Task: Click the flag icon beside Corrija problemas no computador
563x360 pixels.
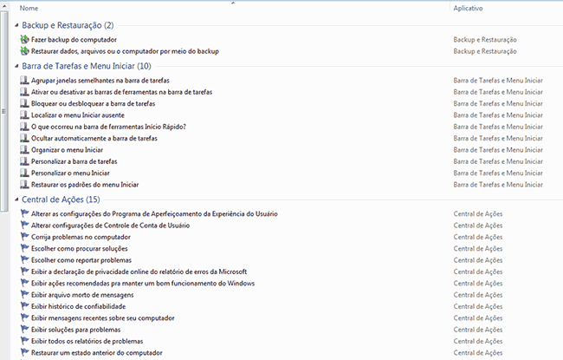Action: click(24, 237)
